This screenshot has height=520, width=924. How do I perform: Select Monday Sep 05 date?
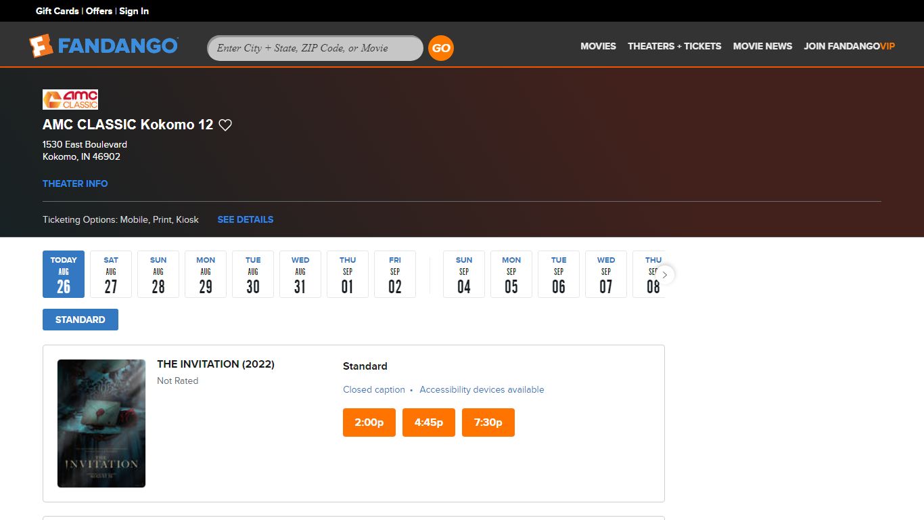point(511,274)
